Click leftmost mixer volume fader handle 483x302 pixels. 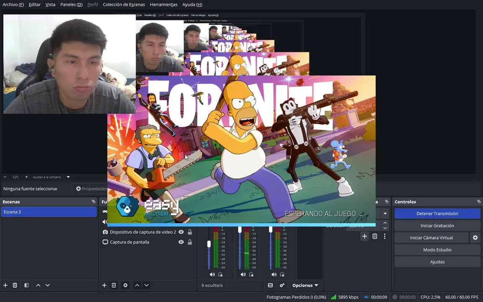209,244
